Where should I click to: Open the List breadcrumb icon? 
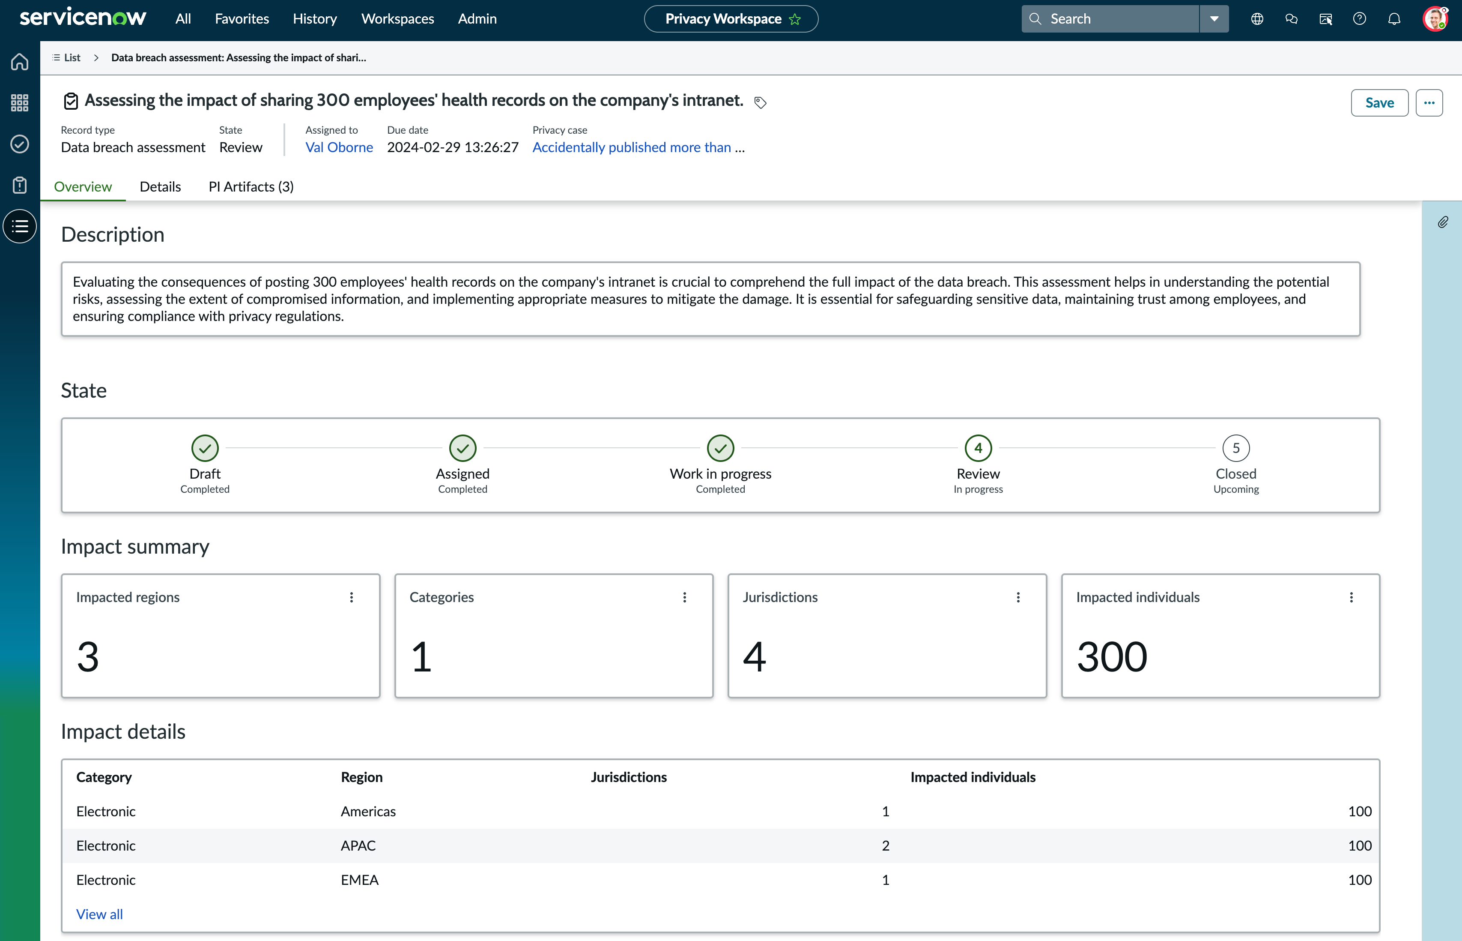coord(56,57)
